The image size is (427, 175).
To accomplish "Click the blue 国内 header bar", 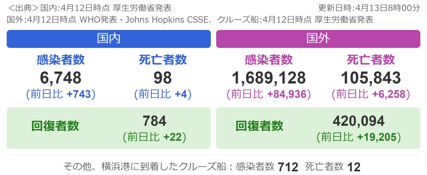I will coord(109,39).
